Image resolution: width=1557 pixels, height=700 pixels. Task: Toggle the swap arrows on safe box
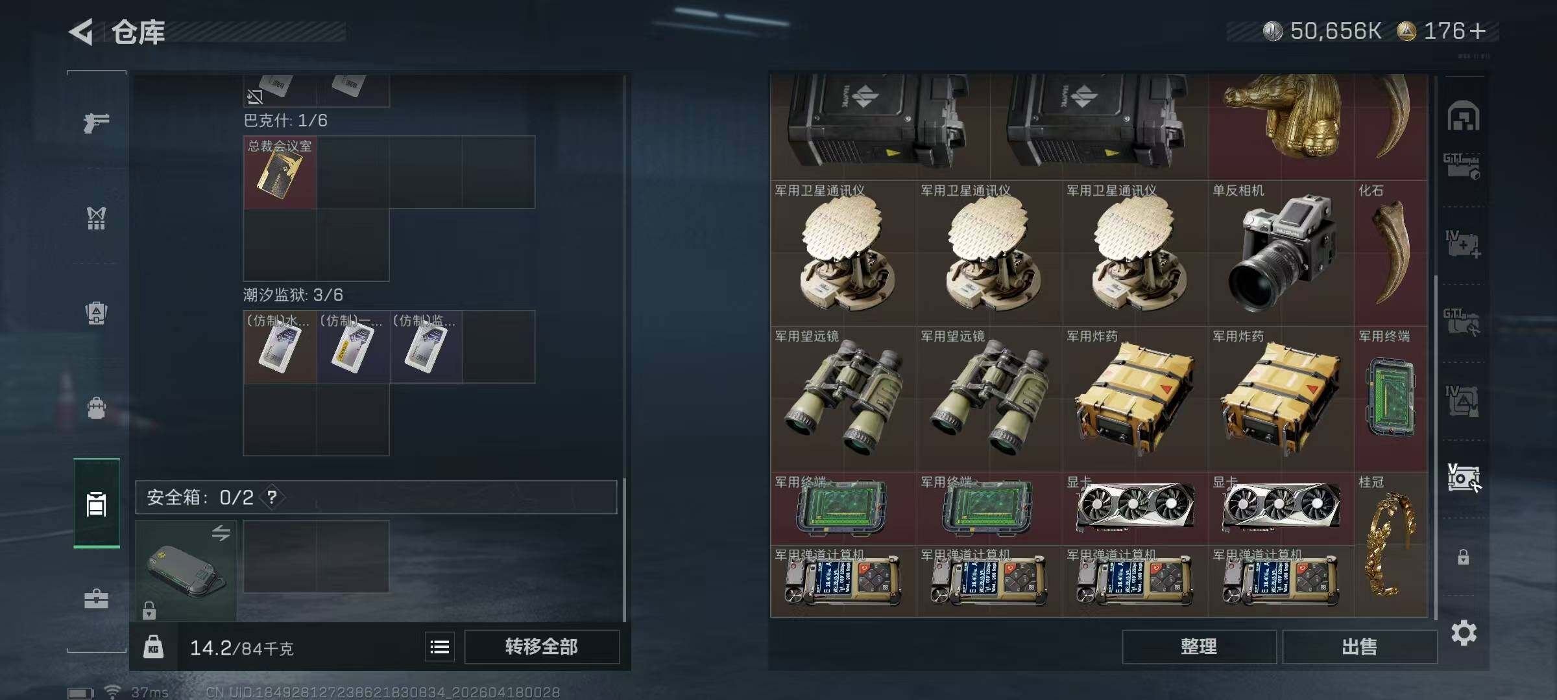221,533
